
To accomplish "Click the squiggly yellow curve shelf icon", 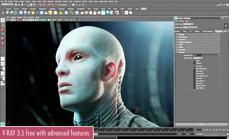I will coord(71,13).
